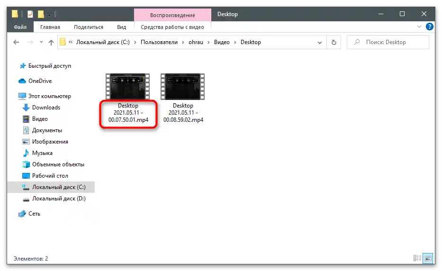Click Локальный диск (C:) in address path
Image resolution: width=442 pixels, height=271 pixels.
[103, 42]
